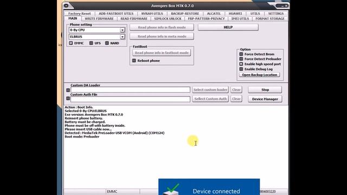Click log line 'Please insert USB cable now...'
Screen dimensions: 347x195
pyautogui.click(x=88, y=129)
